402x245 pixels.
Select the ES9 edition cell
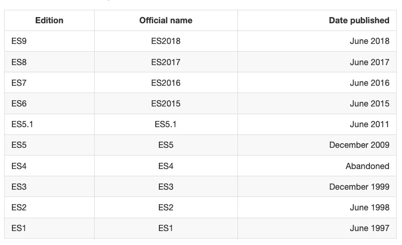pyautogui.click(x=19, y=41)
